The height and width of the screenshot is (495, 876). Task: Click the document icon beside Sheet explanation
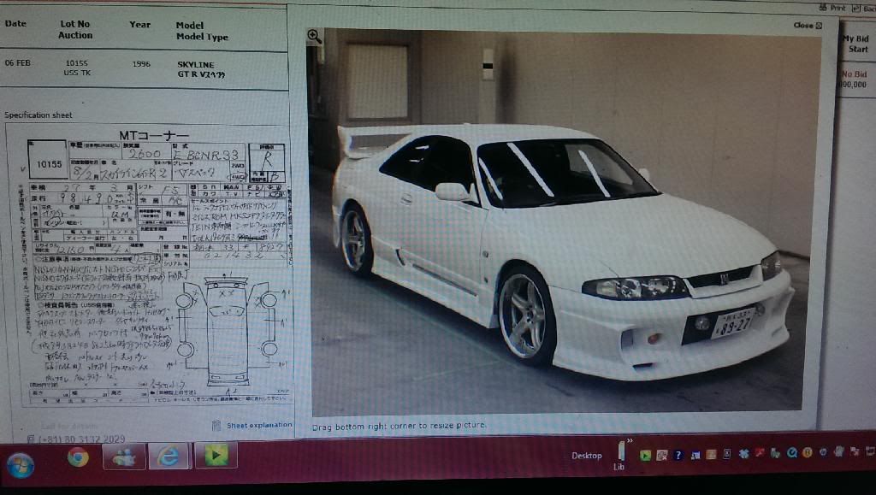pos(216,426)
